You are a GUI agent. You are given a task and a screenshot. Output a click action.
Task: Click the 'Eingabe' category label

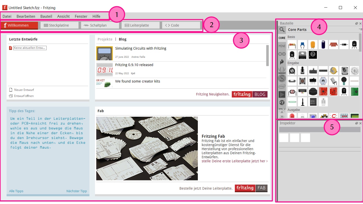coord(293,63)
